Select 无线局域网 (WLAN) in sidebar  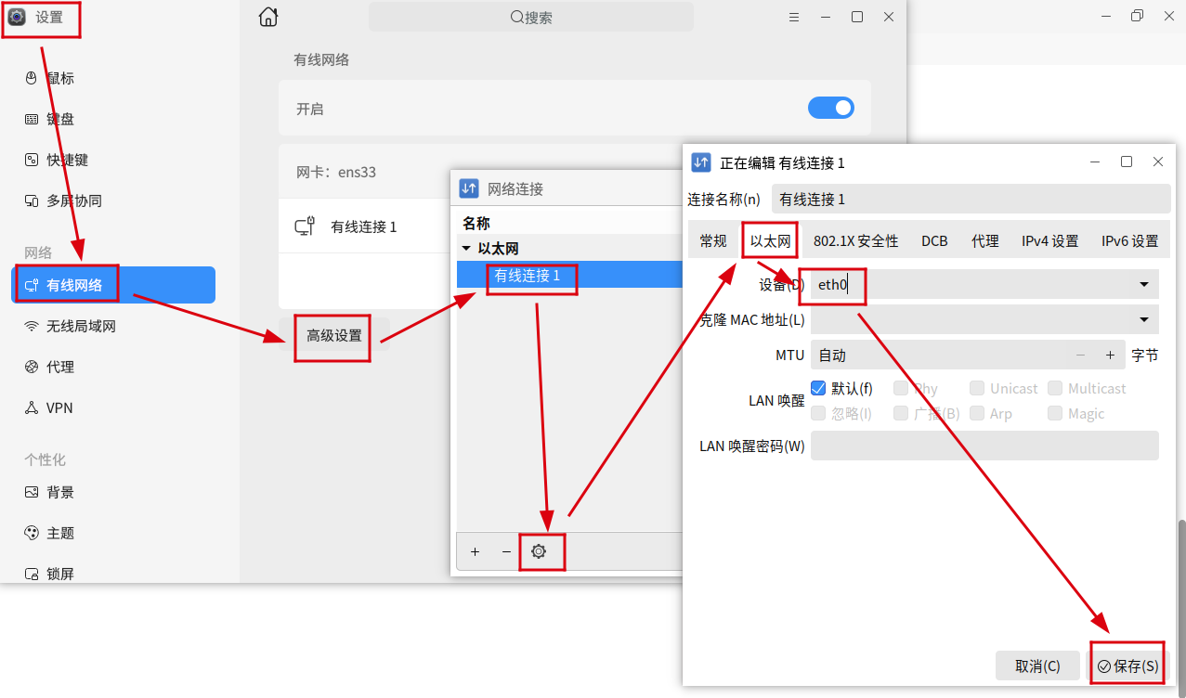pos(81,326)
